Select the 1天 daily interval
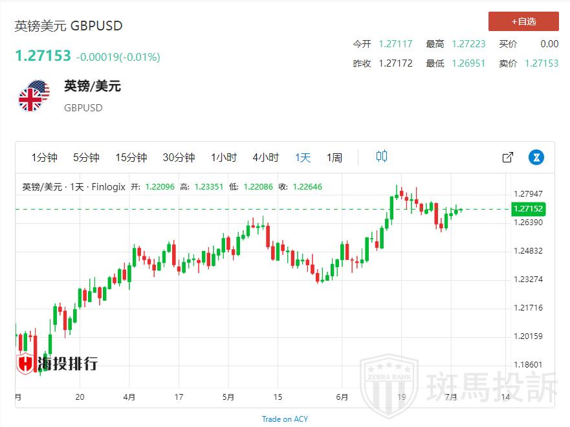570x427 pixels. tap(303, 157)
